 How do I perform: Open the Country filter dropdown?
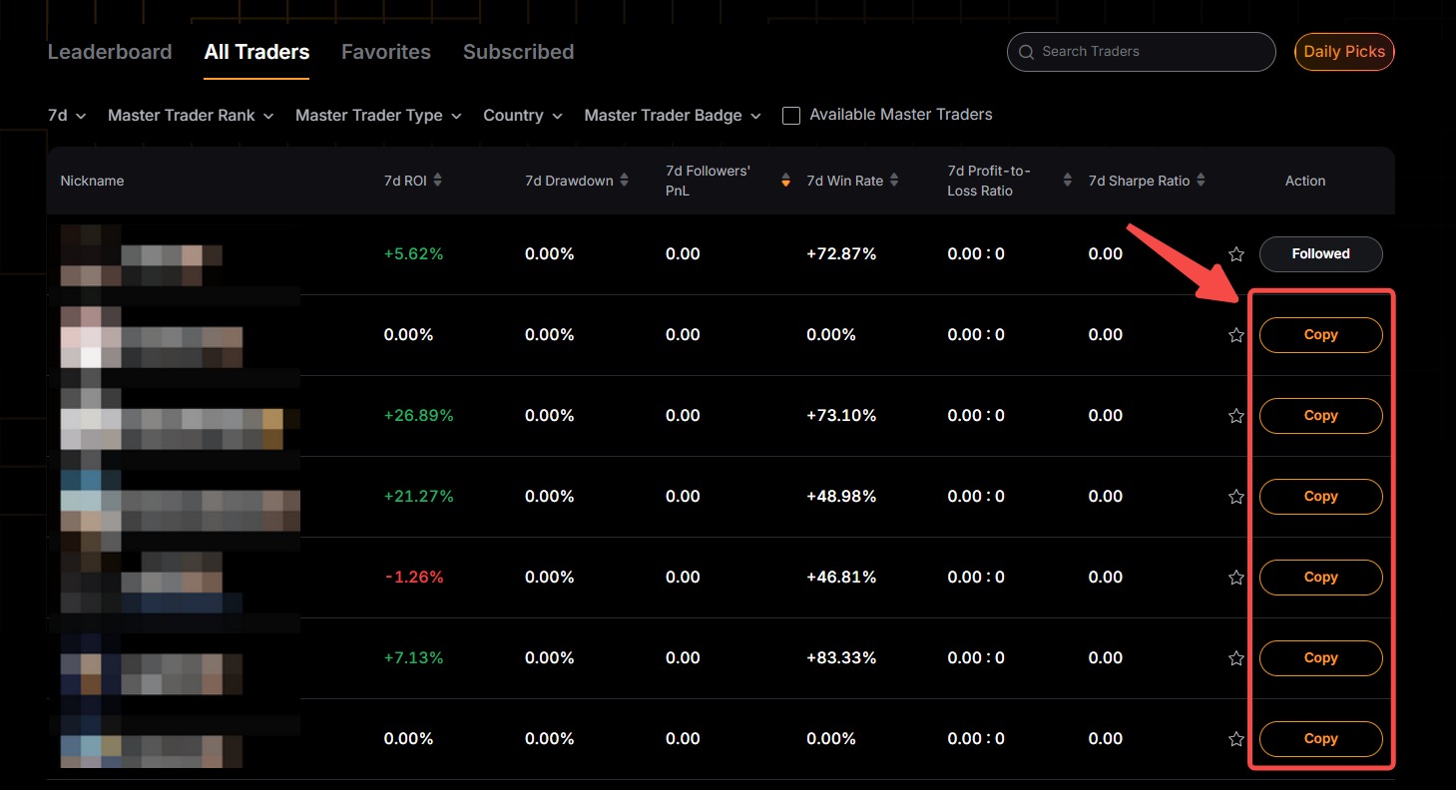522,116
